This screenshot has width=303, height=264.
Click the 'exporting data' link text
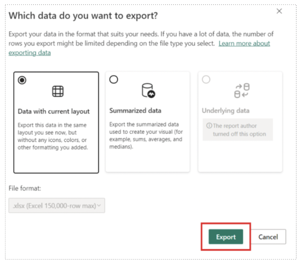point(30,53)
